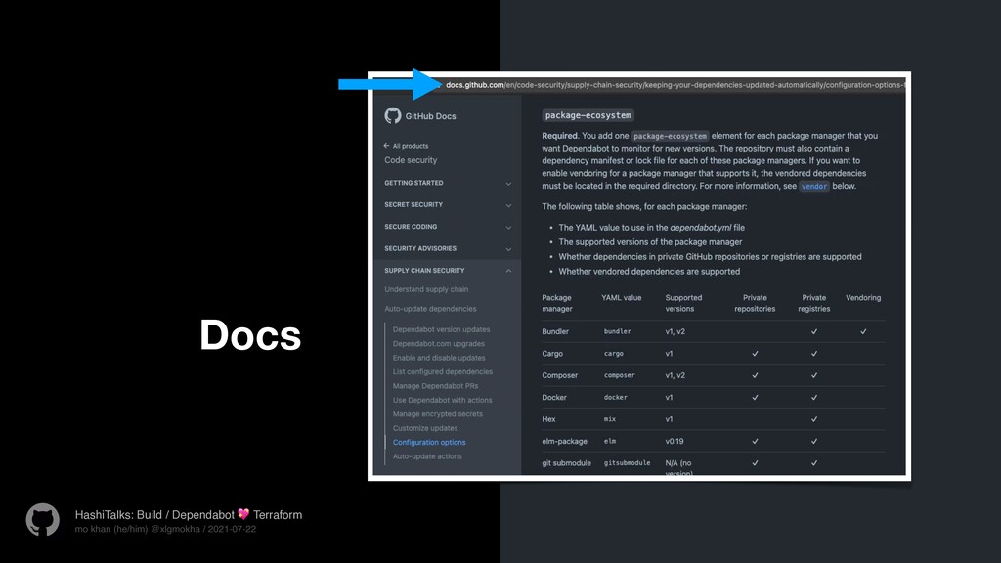Expand the Secure Coding chevron
1001x563 pixels.
tap(508, 227)
